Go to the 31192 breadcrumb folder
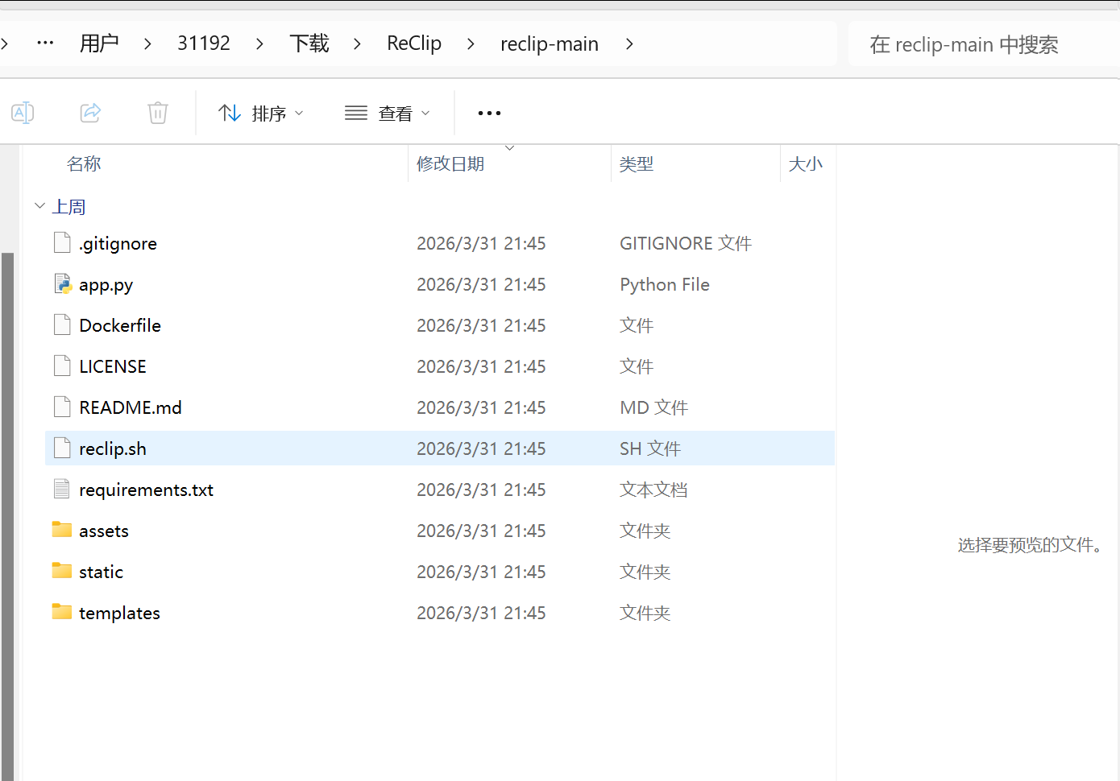Viewport: 1120px width, 781px height. (x=204, y=43)
